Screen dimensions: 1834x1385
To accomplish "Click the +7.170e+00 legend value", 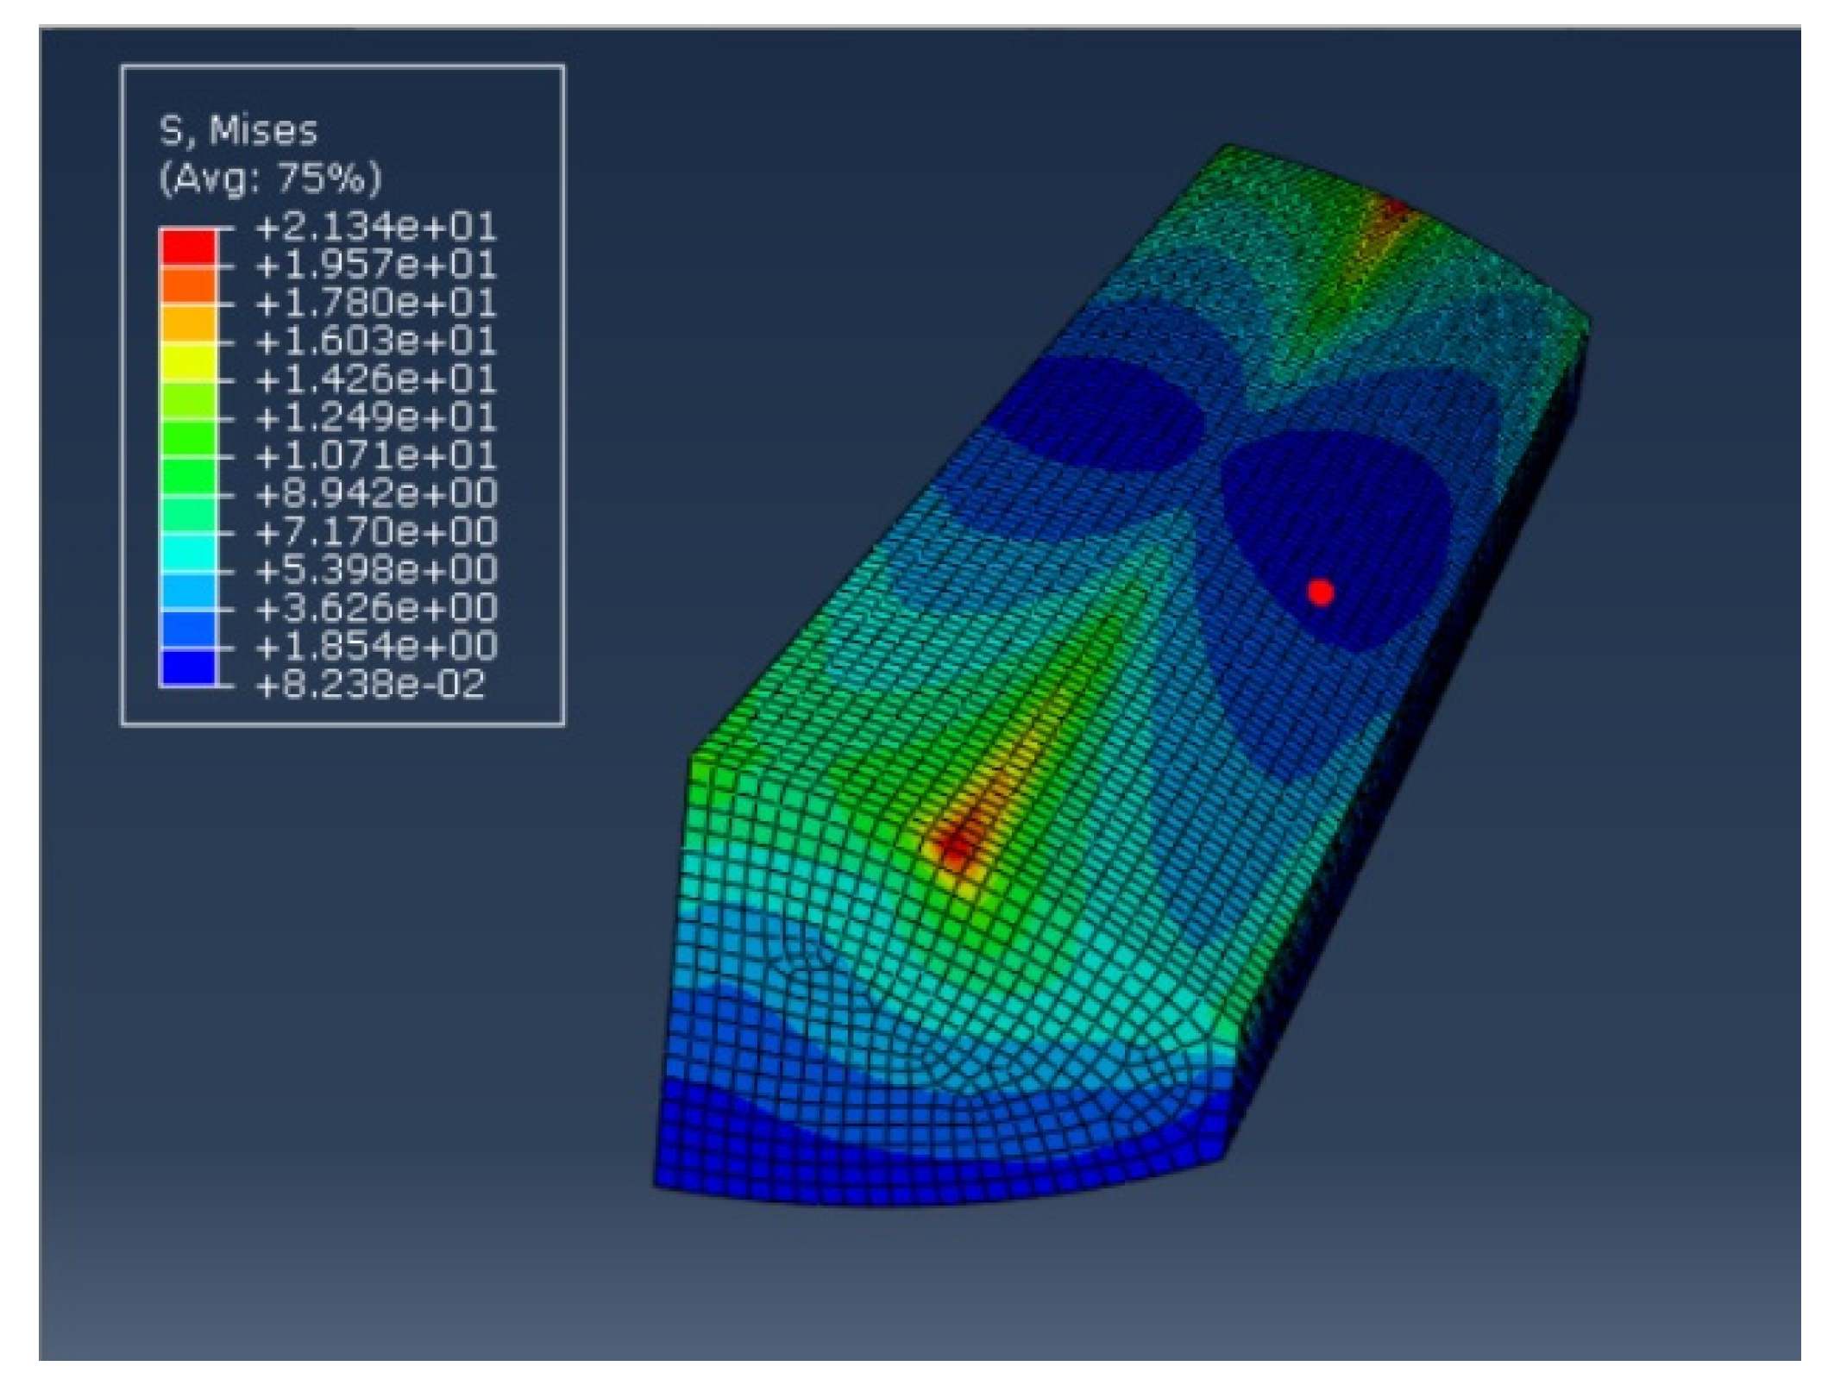I will (376, 532).
